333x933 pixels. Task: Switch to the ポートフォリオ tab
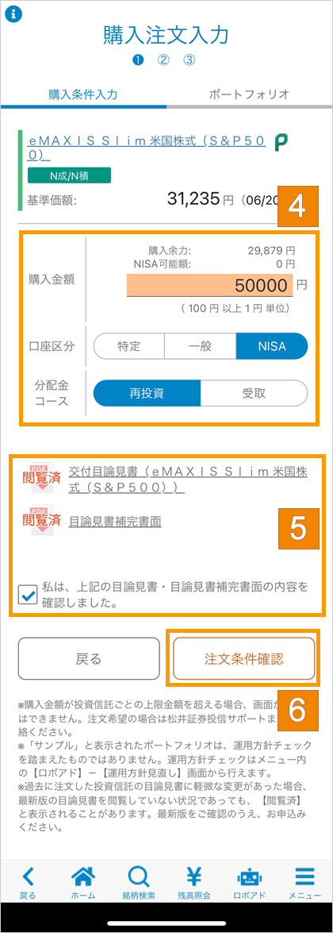(250, 94)
